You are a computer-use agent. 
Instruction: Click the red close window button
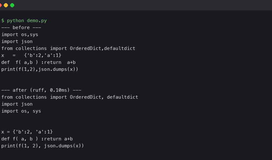1,5
